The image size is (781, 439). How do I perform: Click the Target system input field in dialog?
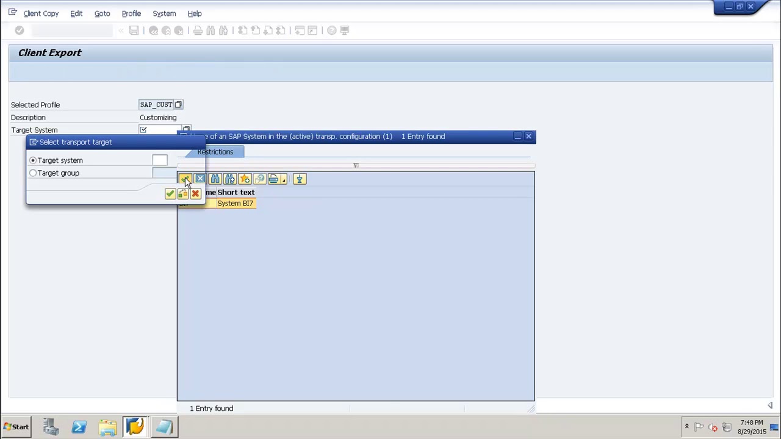pyautogui.click(x=159, y=160)
